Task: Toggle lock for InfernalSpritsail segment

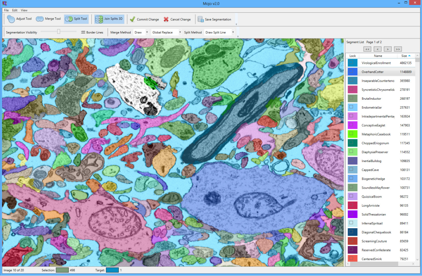Action: [x=351, y=222]
